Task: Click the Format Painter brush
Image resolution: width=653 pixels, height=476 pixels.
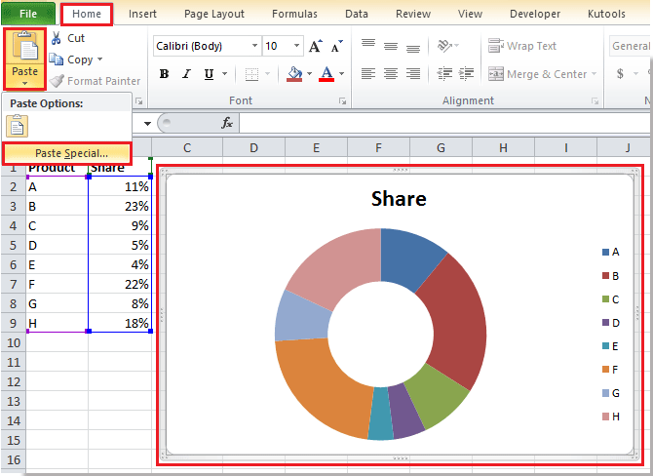Action: coord(58,81)
